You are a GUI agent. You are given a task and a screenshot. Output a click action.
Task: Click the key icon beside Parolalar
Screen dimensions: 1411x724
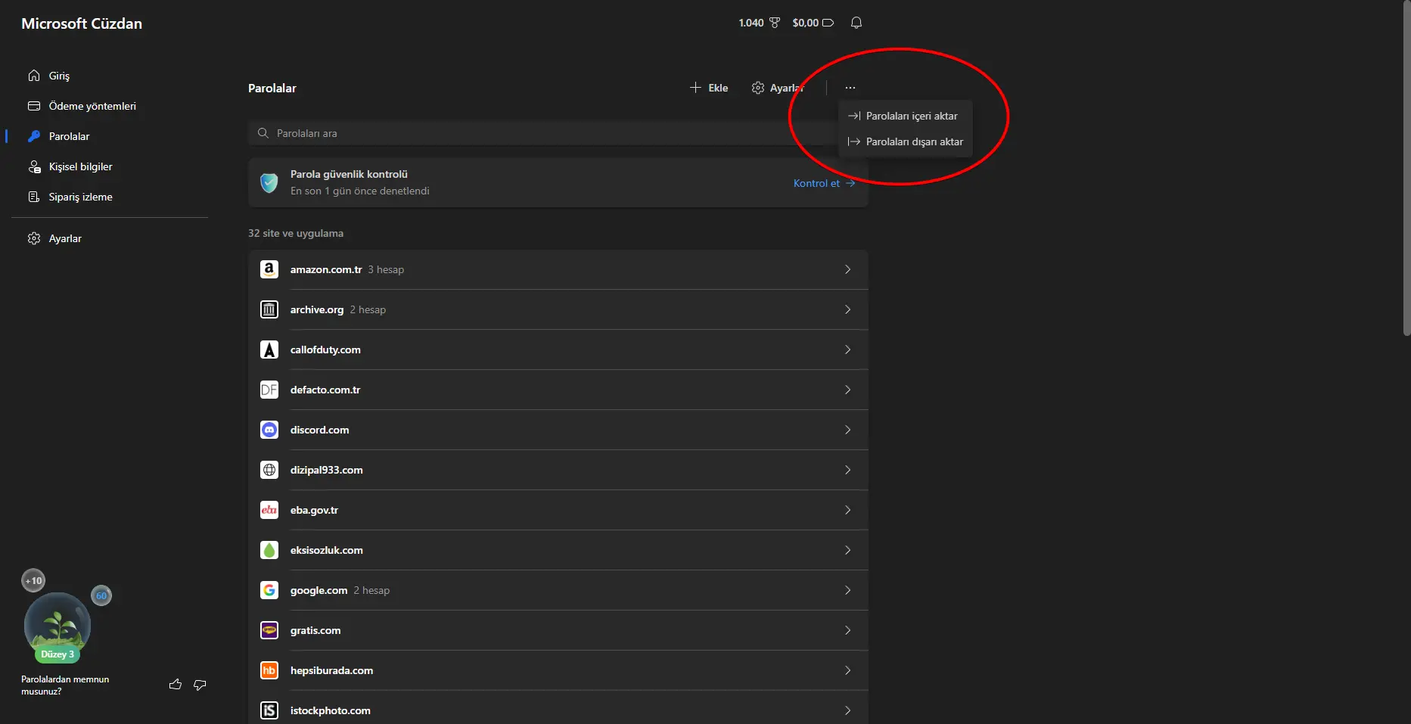(x=34, y=136)
